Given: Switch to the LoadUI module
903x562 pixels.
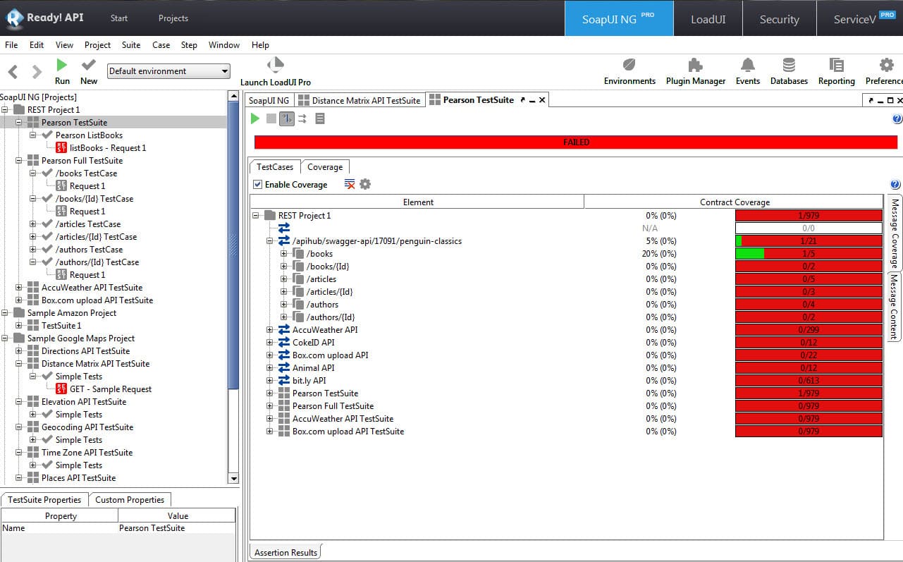Looking at the screenshot, I should [708, 19].
